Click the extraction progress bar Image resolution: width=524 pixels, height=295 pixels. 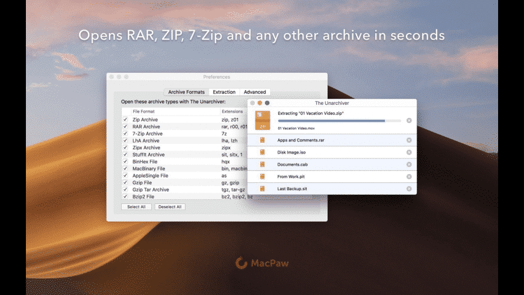(x=339, y=121)
